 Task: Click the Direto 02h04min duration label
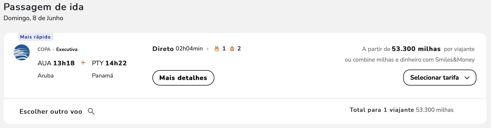tap(178, 49)
